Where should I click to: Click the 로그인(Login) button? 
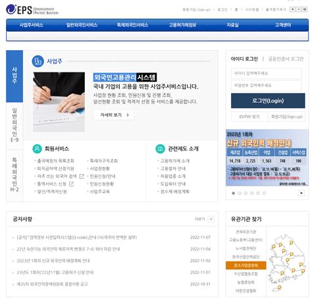pos(268,101)
